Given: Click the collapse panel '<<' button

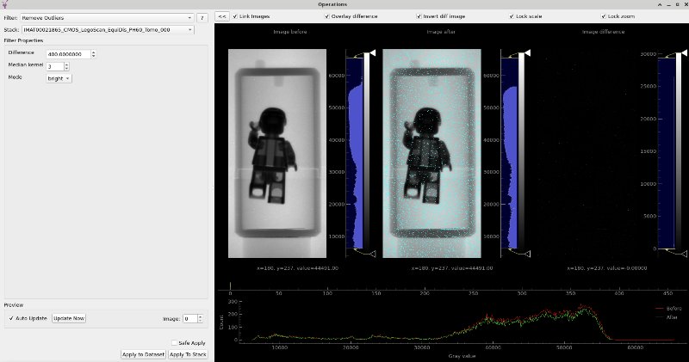Looking at the screenshot, I should 221,16.
